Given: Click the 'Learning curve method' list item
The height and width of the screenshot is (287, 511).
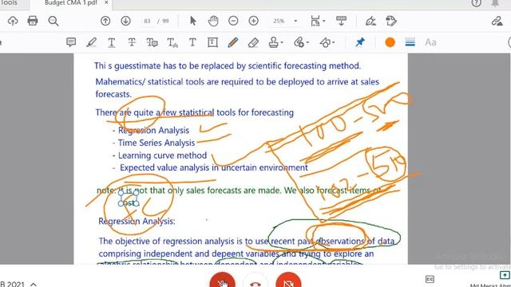Looking at the screenshot, I should click(162, 155).
